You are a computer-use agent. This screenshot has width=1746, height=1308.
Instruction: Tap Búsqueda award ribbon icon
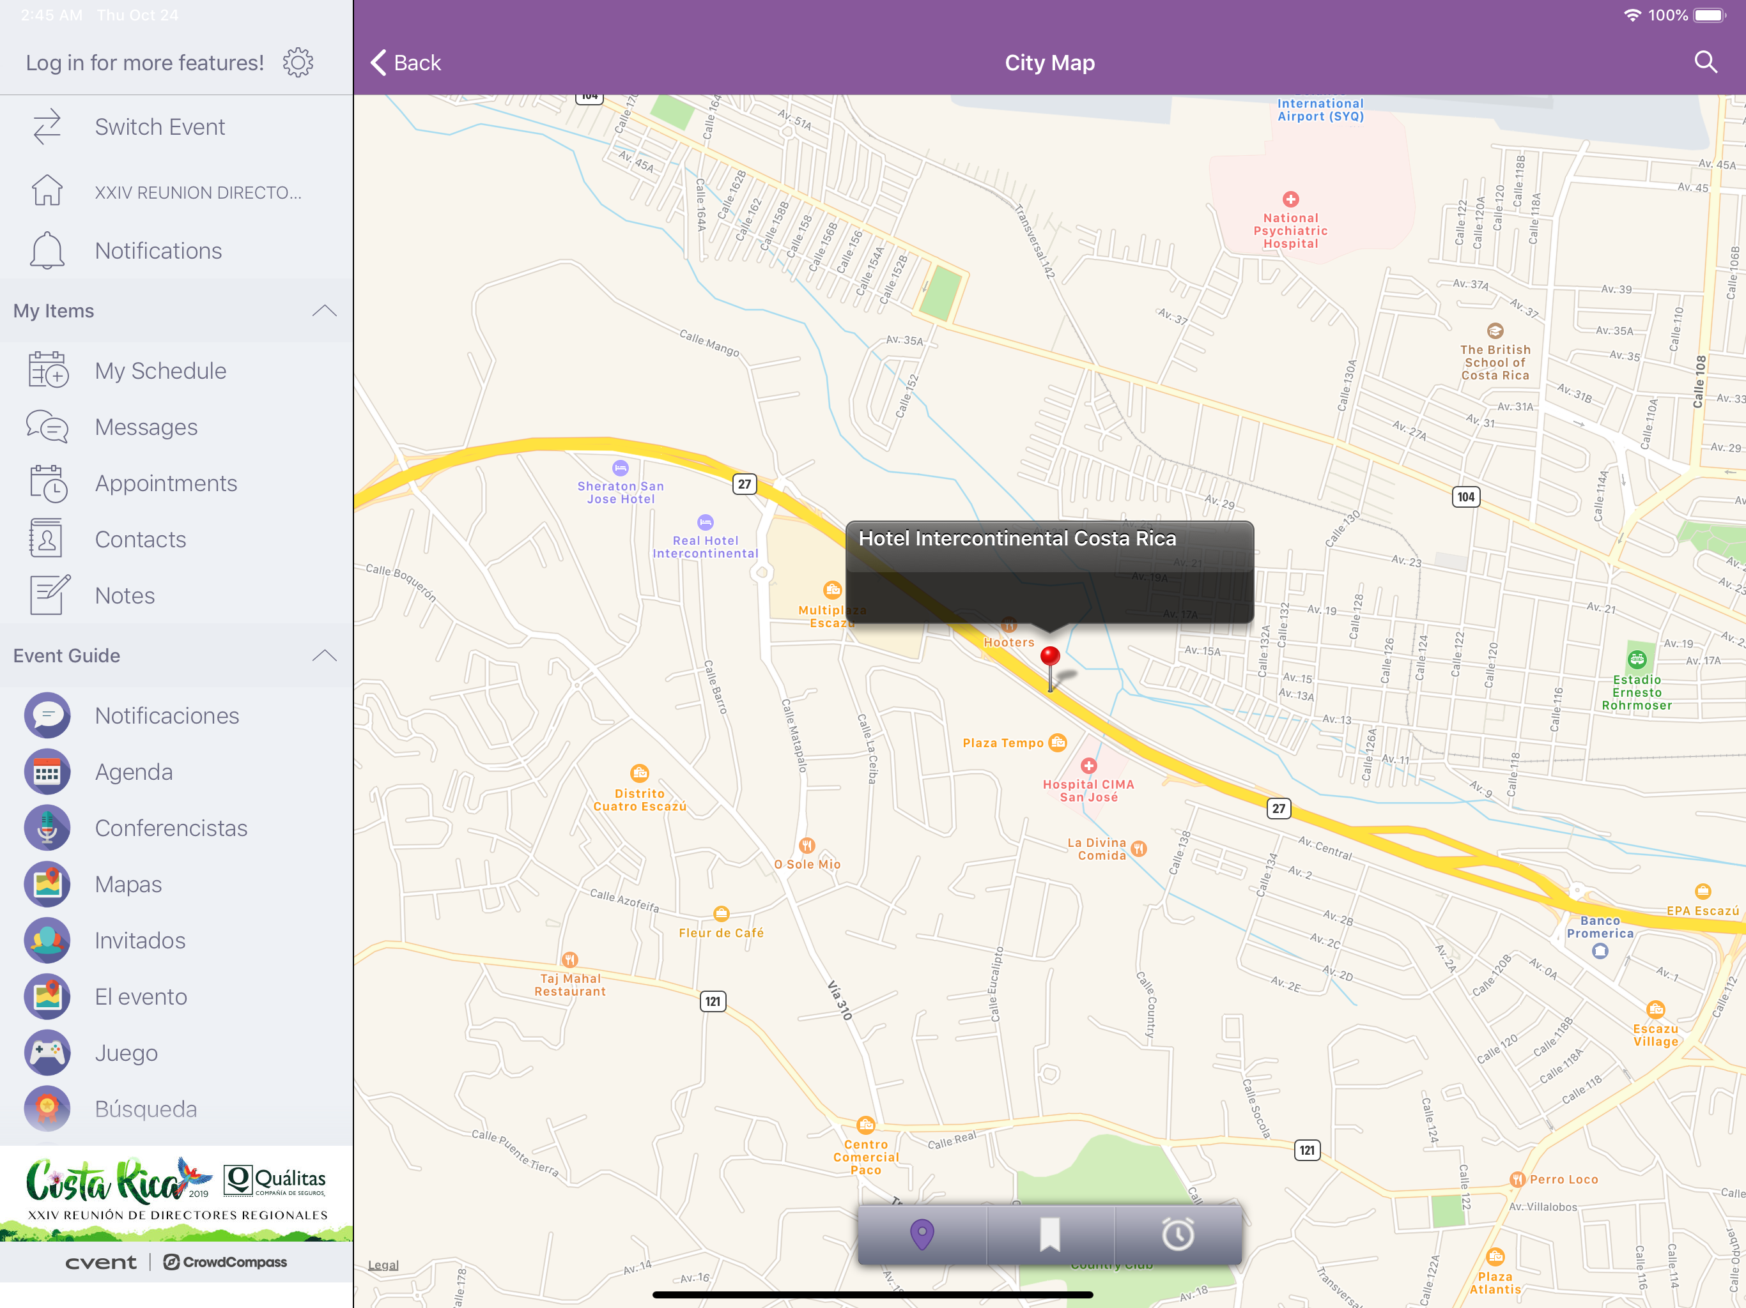pos(47,1108)
